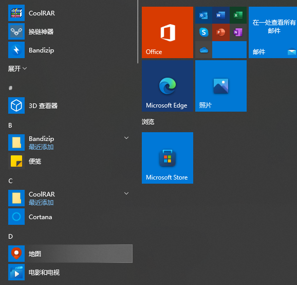Expand the Bandizip folder chevron

click(x=126, y=138)
